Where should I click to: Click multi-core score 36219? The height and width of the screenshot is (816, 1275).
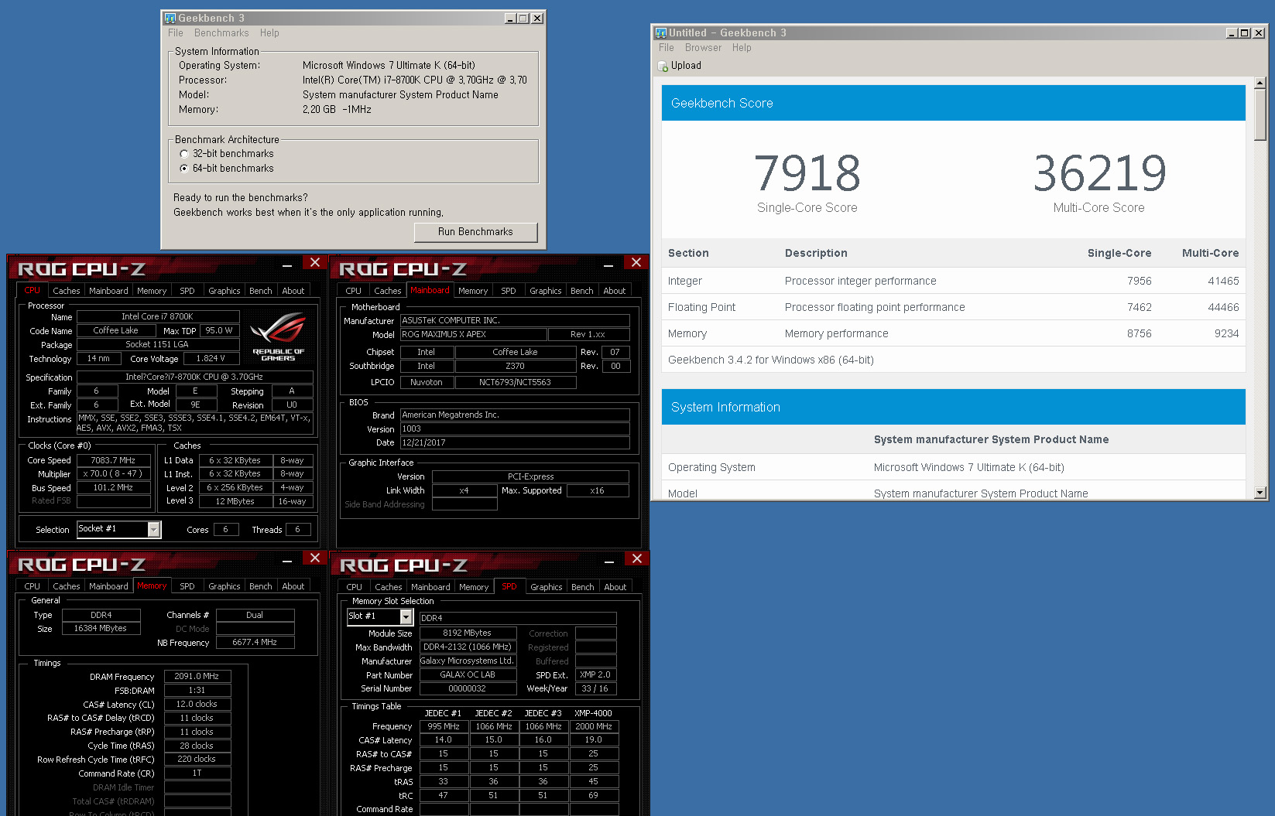click(x=1099, y=173)
